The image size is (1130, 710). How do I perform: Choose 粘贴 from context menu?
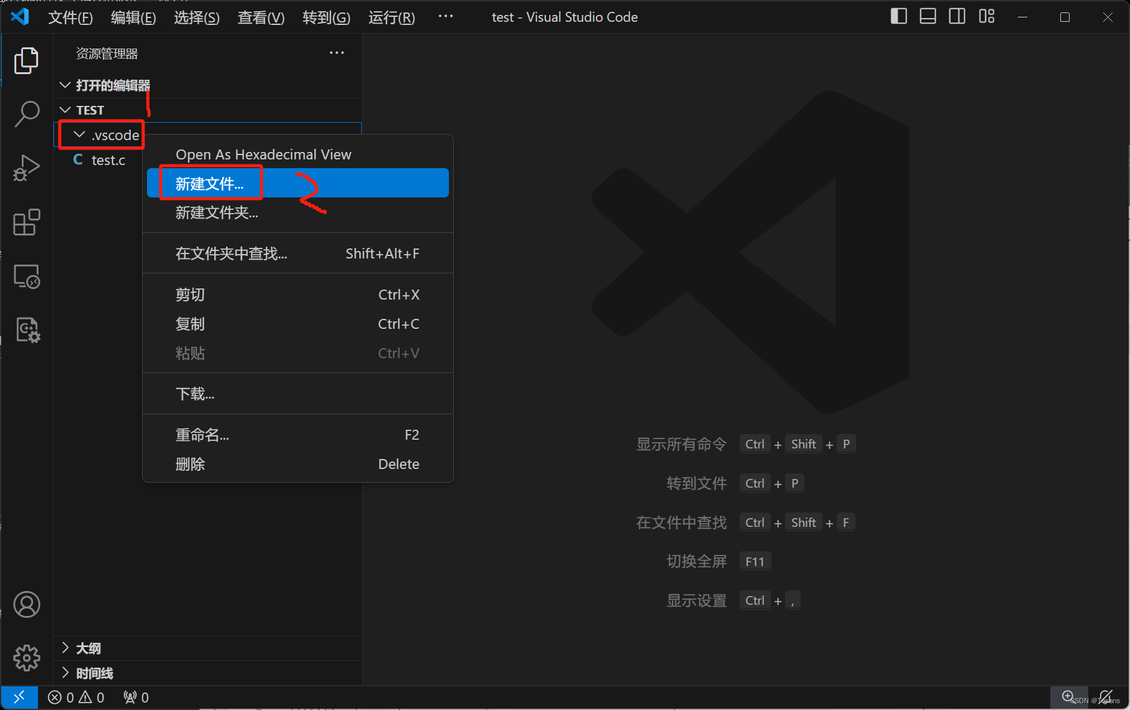point(298,353)
